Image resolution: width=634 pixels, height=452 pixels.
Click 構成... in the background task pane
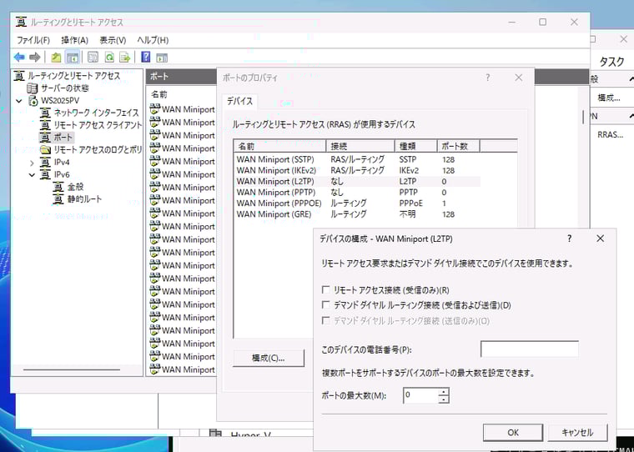pos(609,98)
